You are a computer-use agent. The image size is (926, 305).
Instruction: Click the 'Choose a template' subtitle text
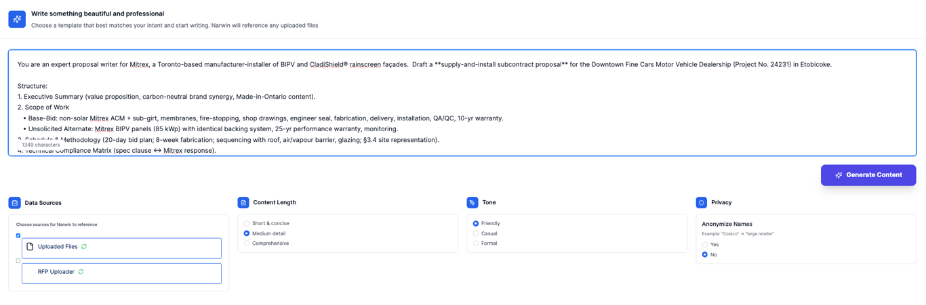(174, 26)
